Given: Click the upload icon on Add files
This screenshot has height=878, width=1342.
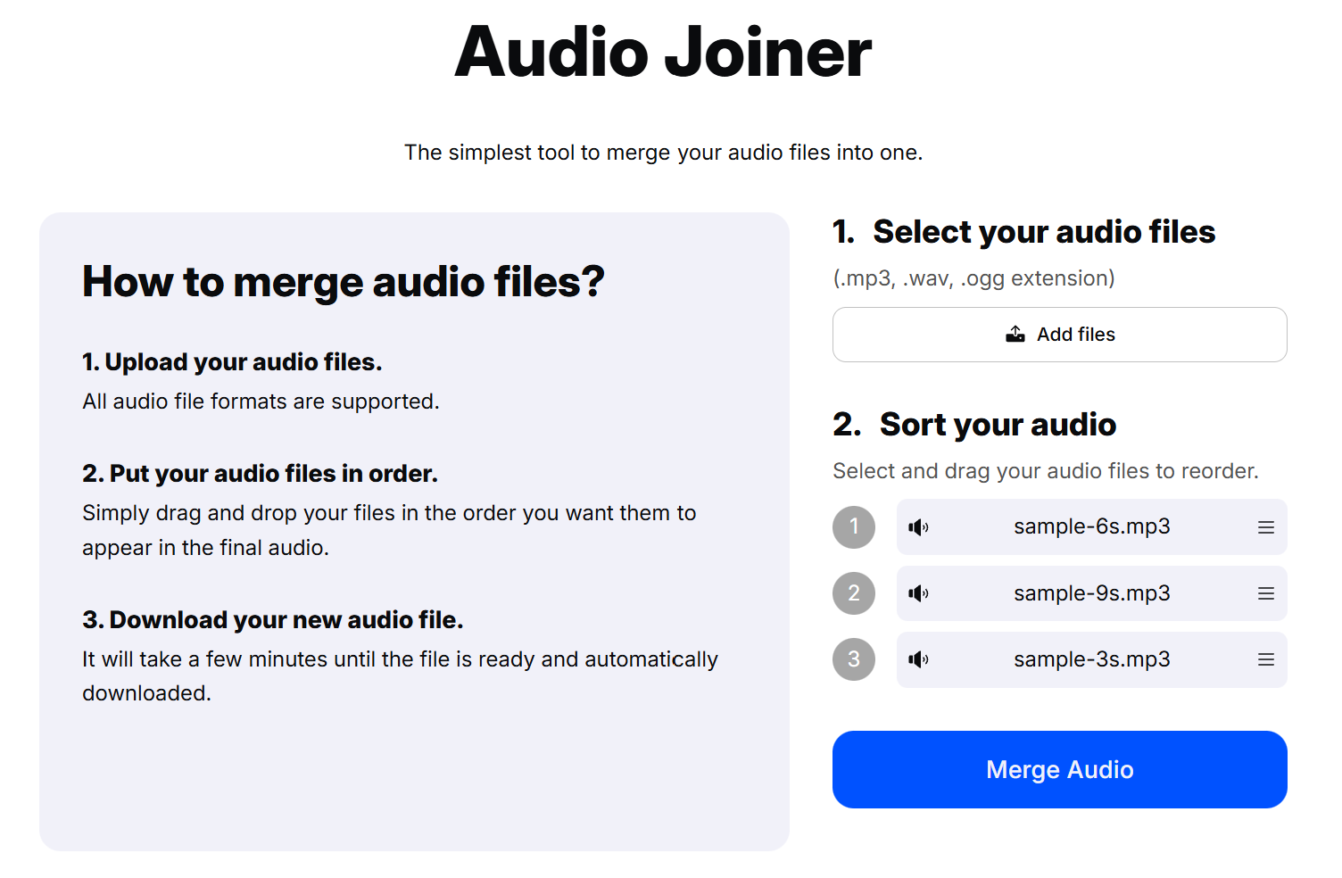Looking at the screenshot, I should pos(1015,333).
